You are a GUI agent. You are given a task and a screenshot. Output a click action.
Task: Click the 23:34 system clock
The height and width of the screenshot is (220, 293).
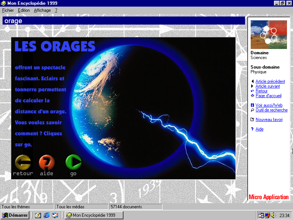coord(284,216)
